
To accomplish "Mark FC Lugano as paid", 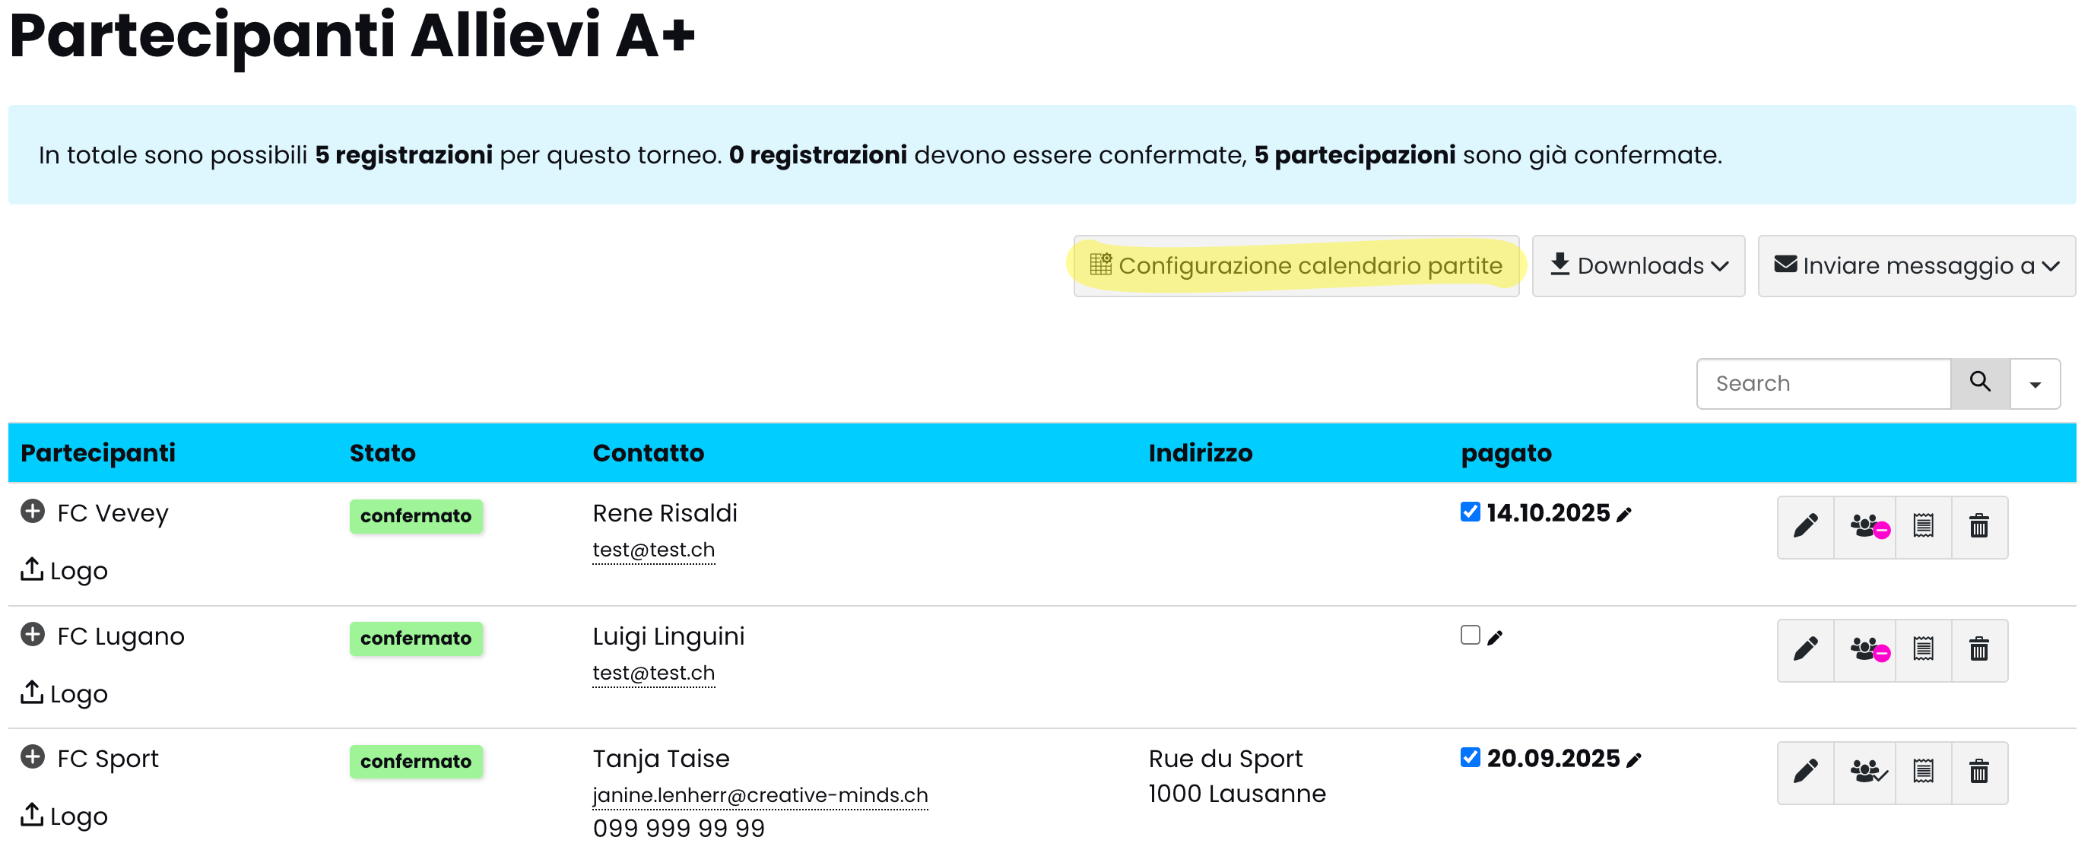I will [1469, 636].
